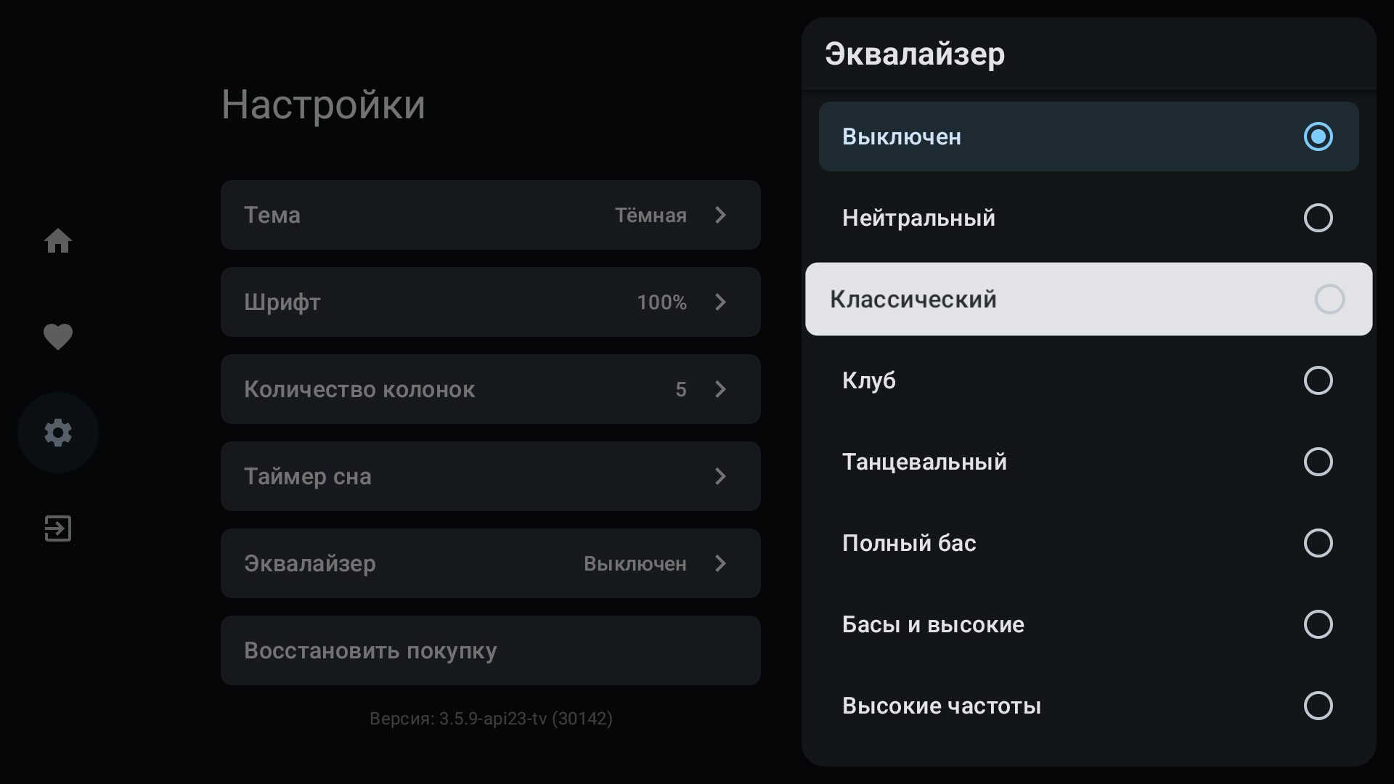Open the Количество колонок chevron
Viewport: 1394px width, 784px height.
coord(720,389)
